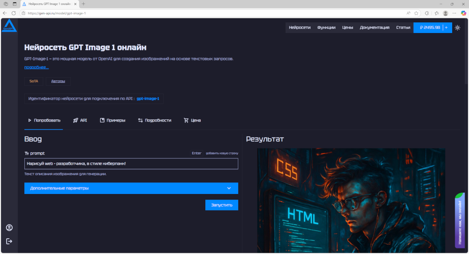Open the Цены menu item

pyautogui.click(x=347, y=27)
